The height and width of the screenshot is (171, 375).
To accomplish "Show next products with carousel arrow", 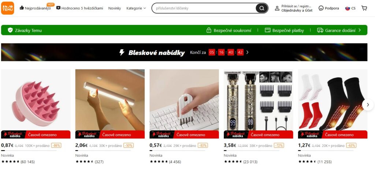I will (x=368, y=105).
